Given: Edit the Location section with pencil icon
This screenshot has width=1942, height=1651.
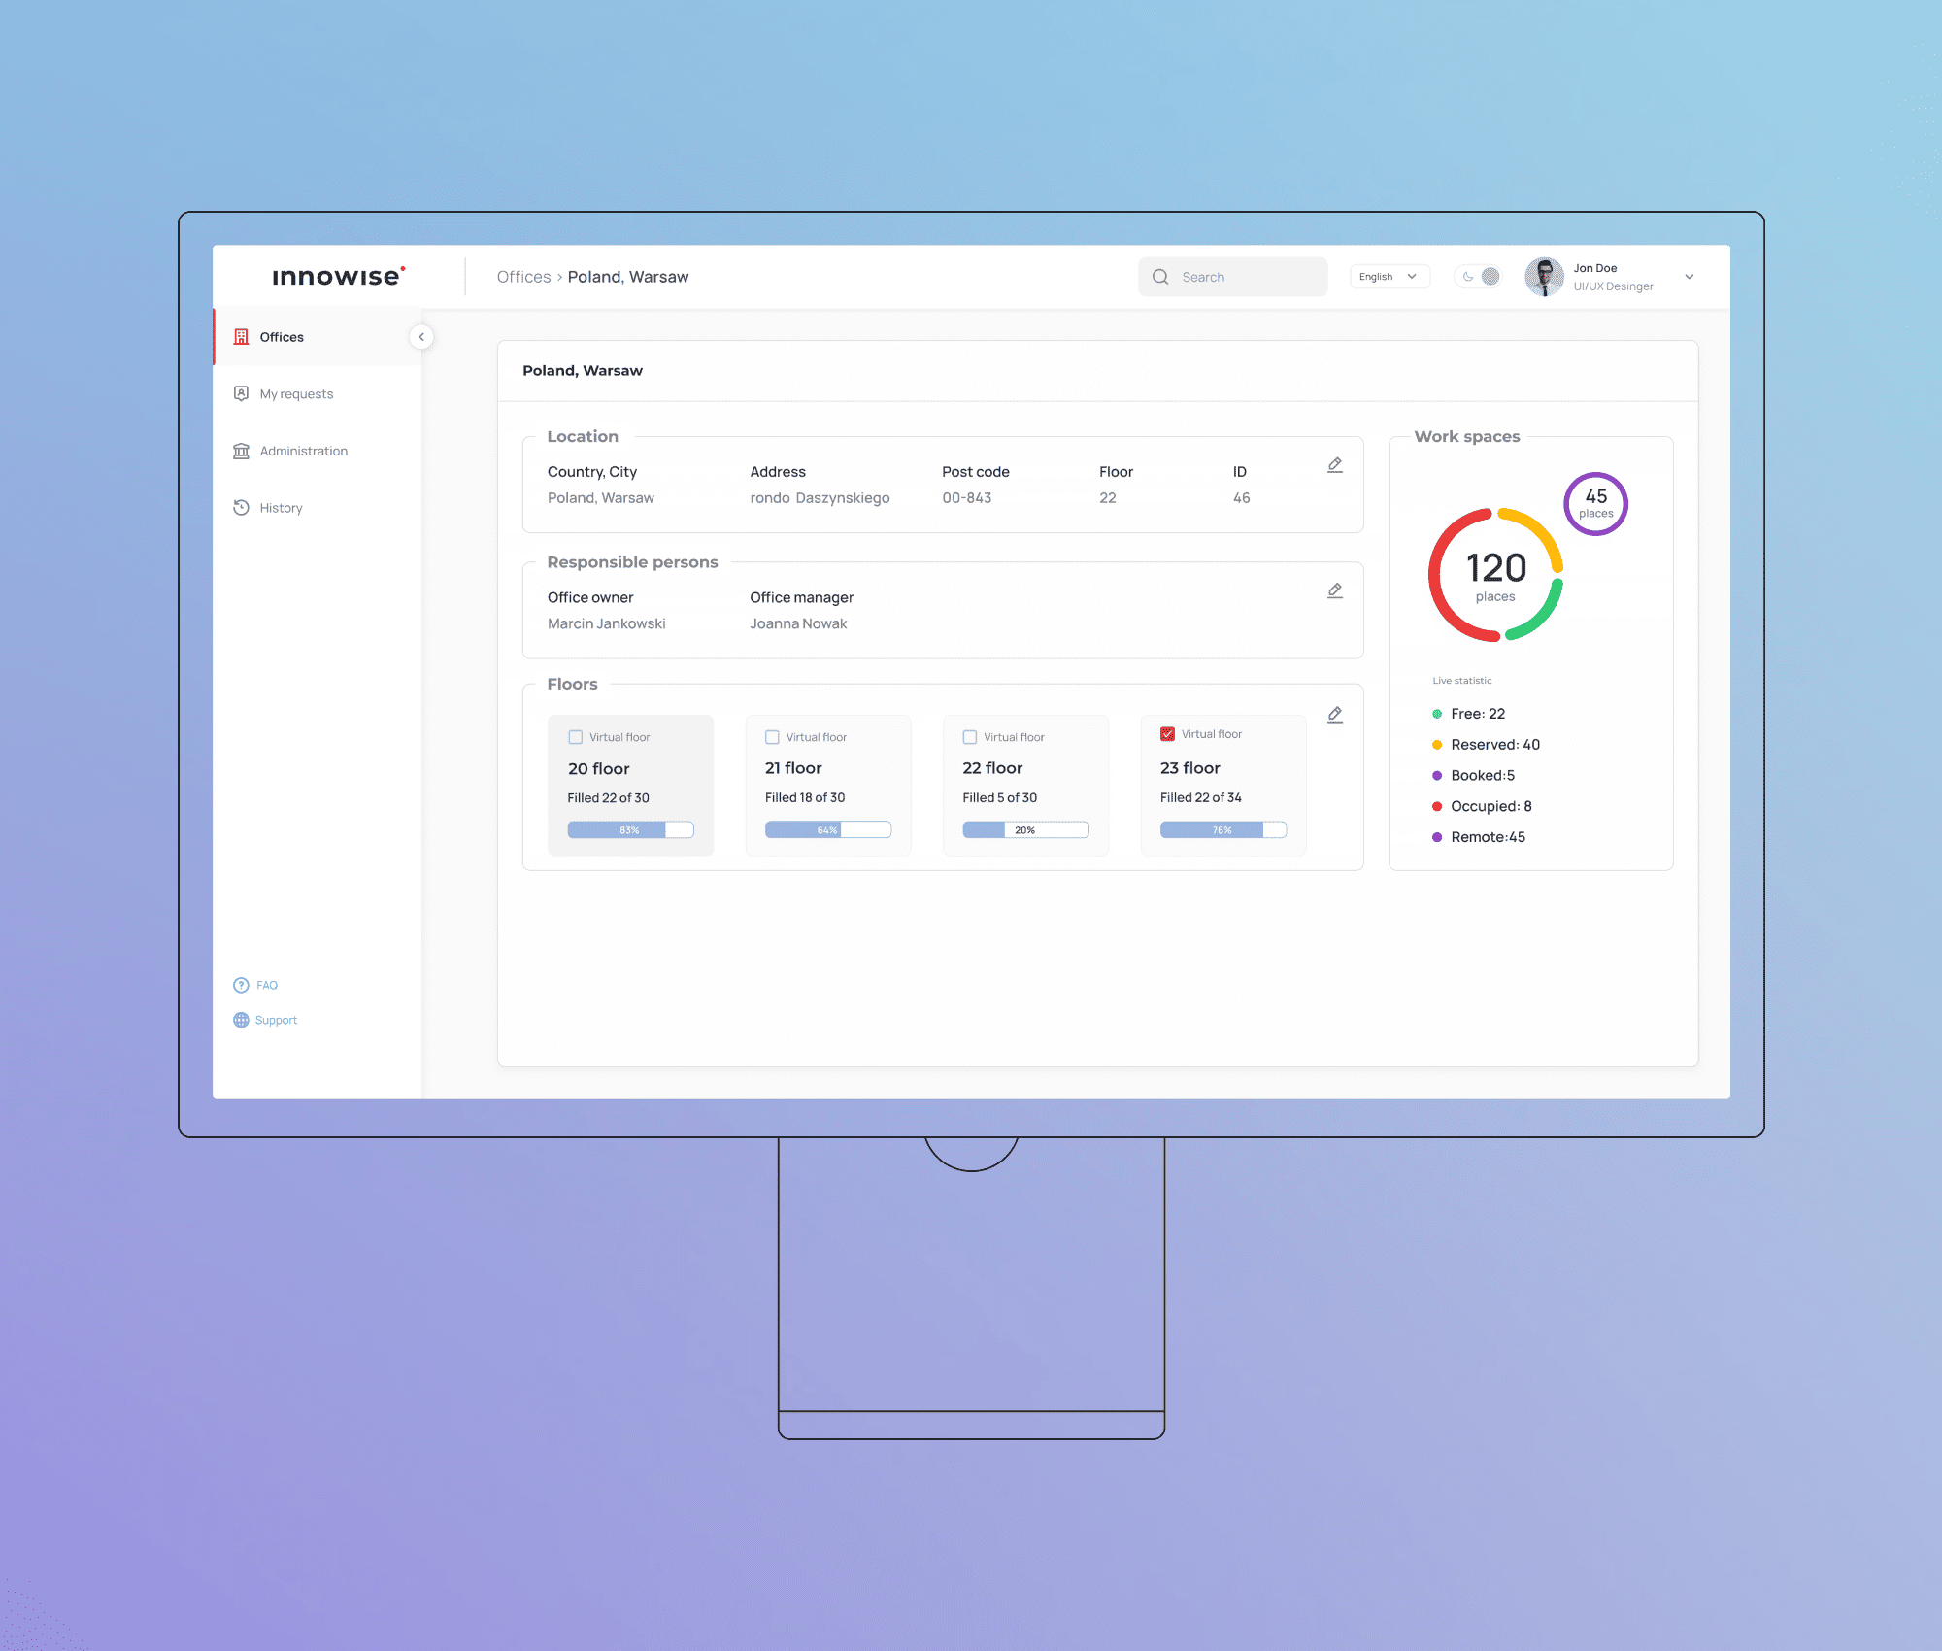Looking at the screenshot, I should 1335,465.
